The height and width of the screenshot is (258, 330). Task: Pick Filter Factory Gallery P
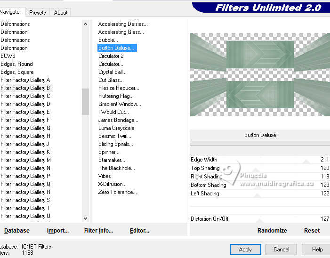25,176
